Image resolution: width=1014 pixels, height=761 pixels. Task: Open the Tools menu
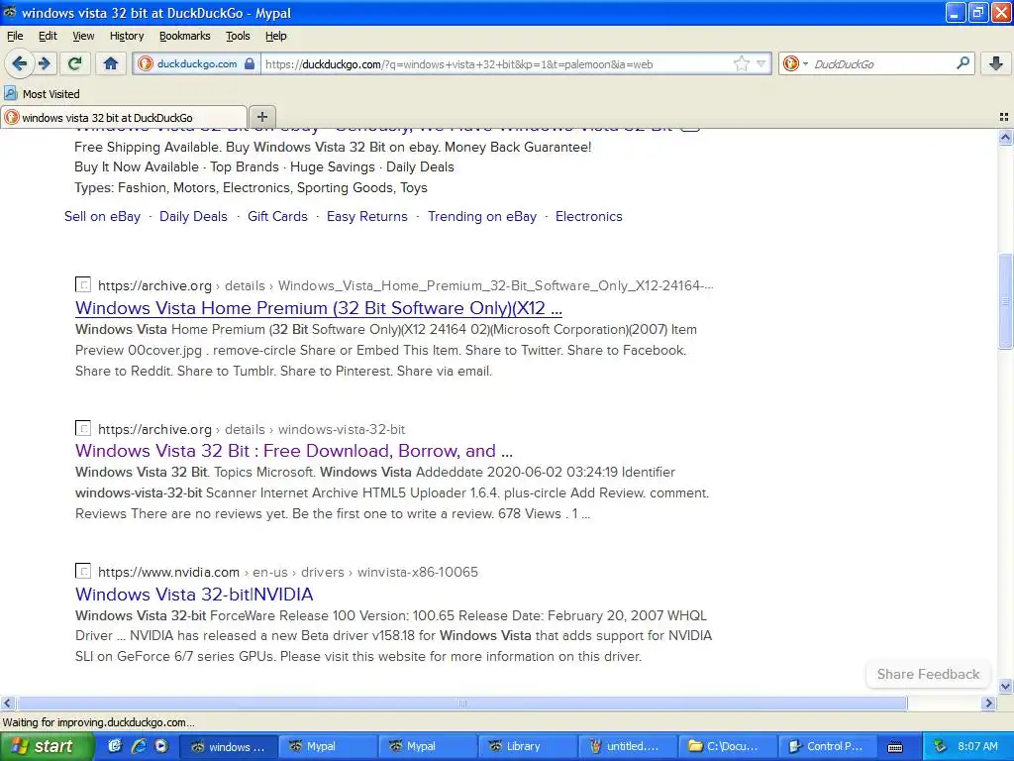pos(238,37)
